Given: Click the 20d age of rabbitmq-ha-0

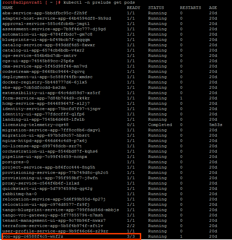Looking at the screenshot, I should 213,194.
